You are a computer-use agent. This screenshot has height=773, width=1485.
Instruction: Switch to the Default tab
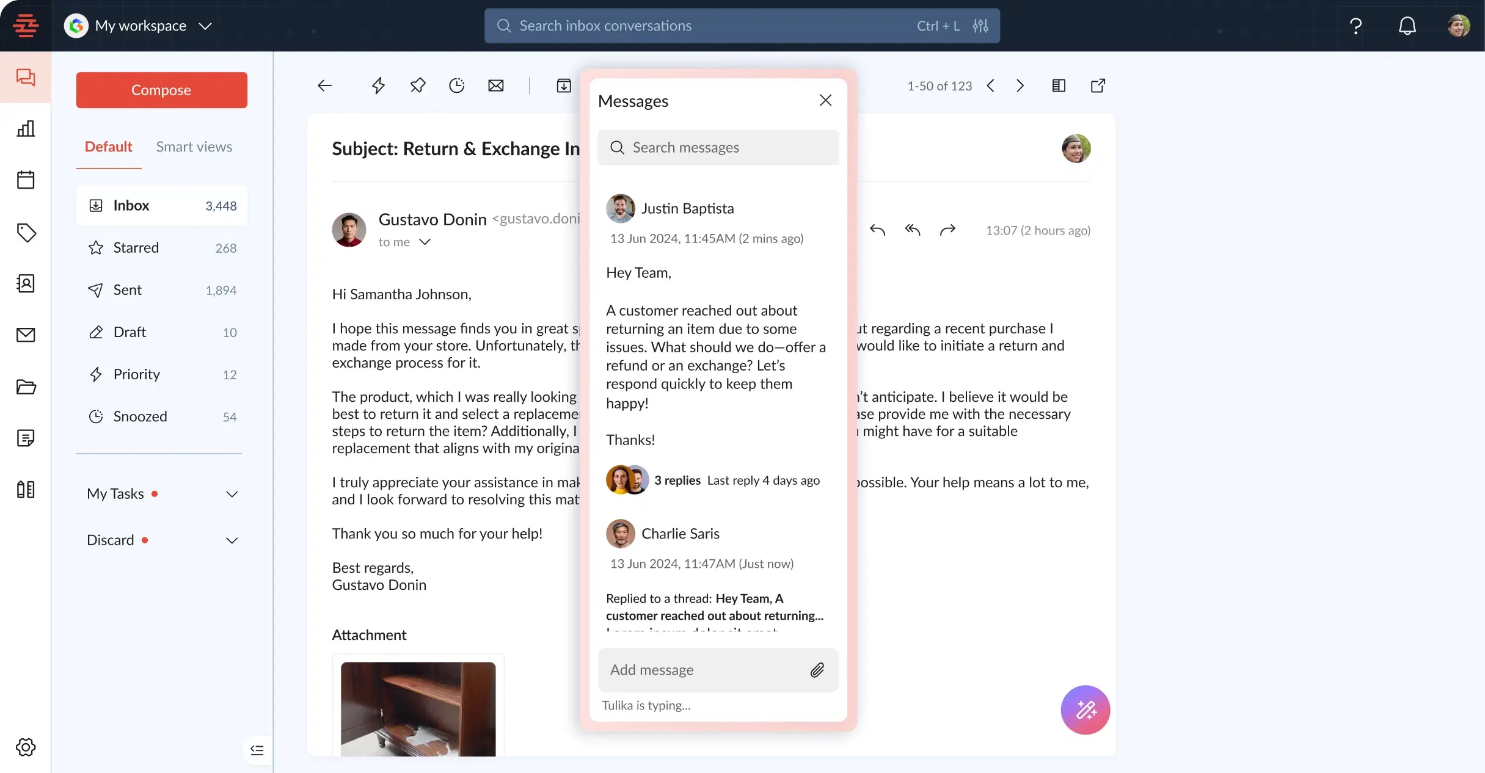109,147
